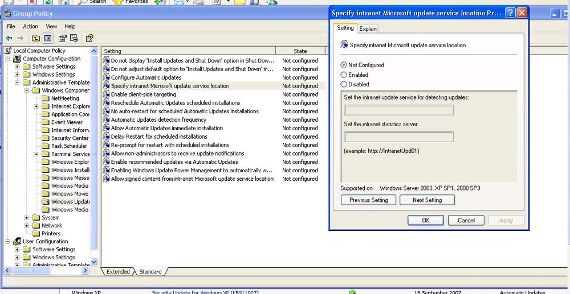The width and height of the screenshot is (570, 294).
Task: Open the Action menu
Action: pyautogui.click(x=31, y=26)
